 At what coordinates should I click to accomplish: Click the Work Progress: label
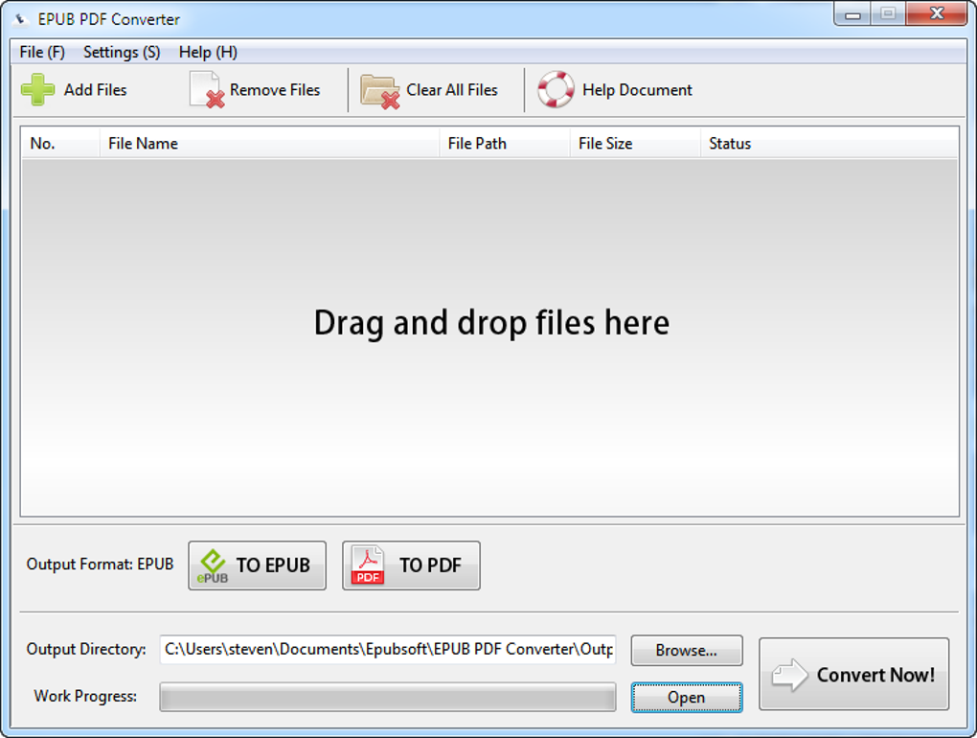coord(85,696)
